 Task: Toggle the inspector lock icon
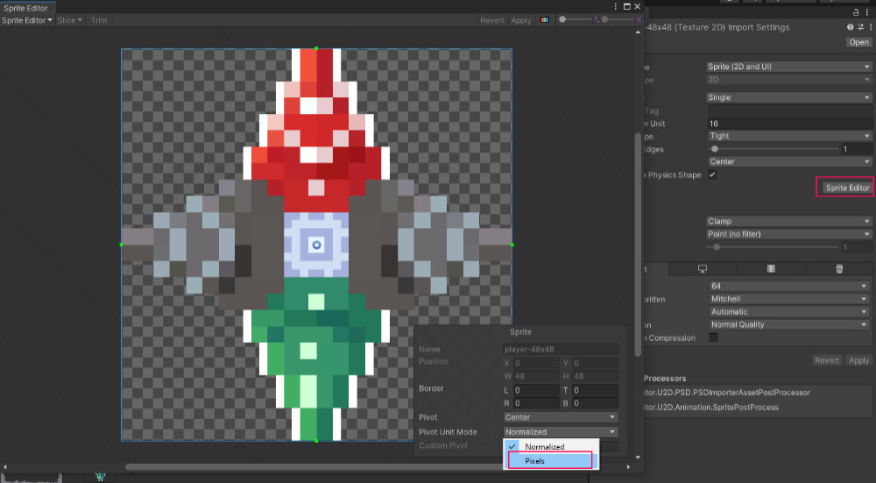pyautogui.click(x=856, y=12)
